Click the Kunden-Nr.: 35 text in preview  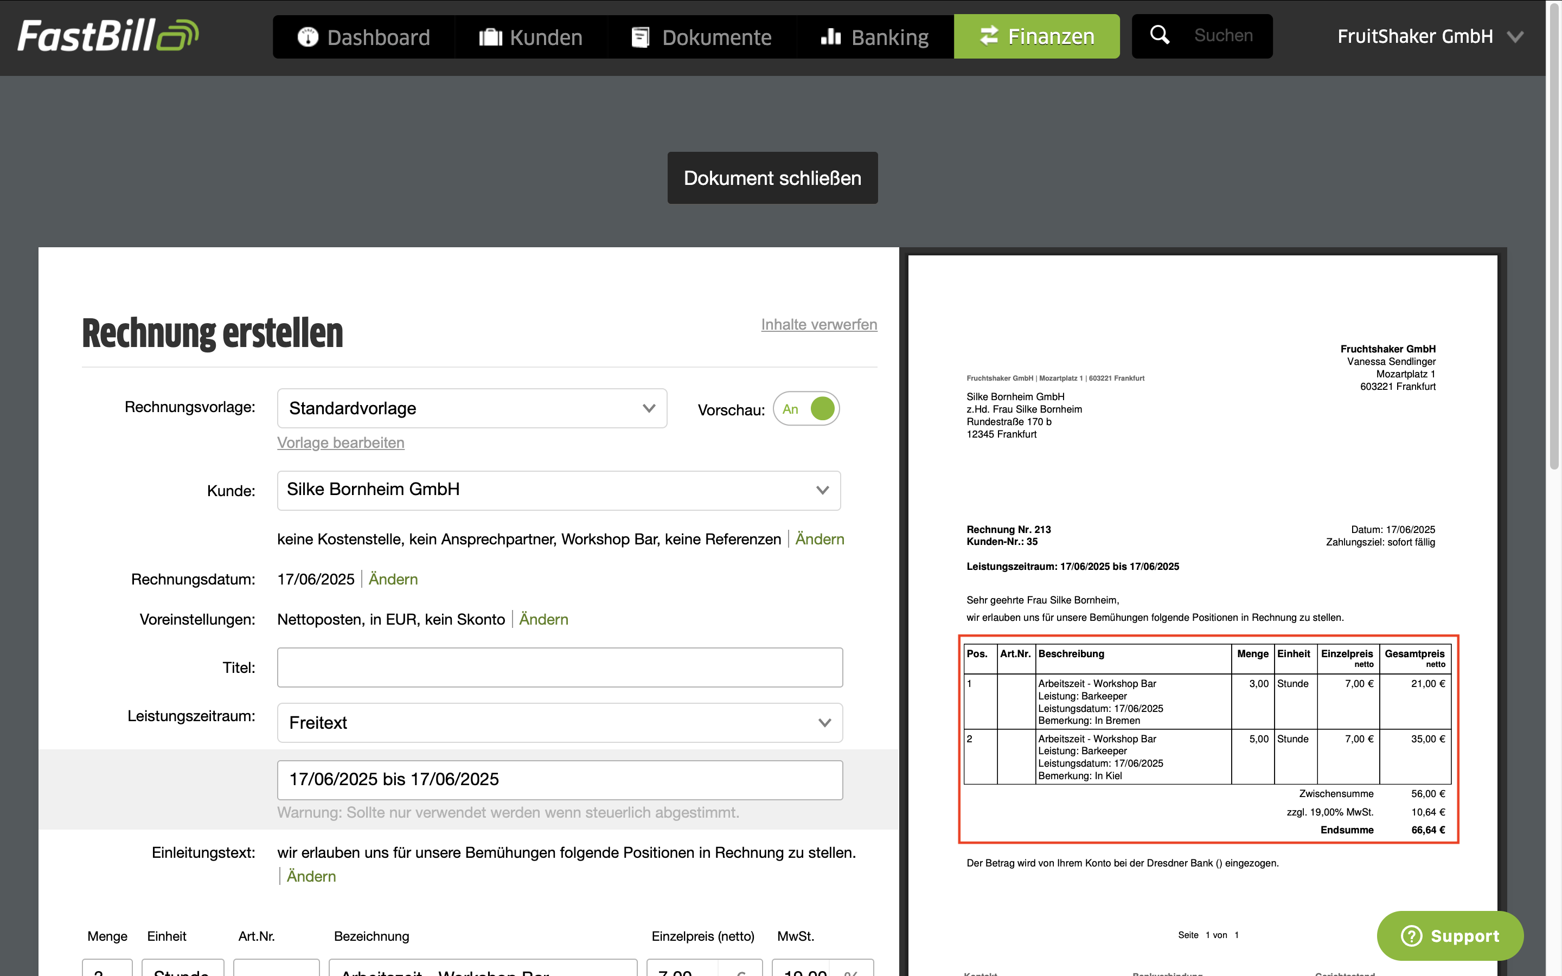click(1002, 542)
